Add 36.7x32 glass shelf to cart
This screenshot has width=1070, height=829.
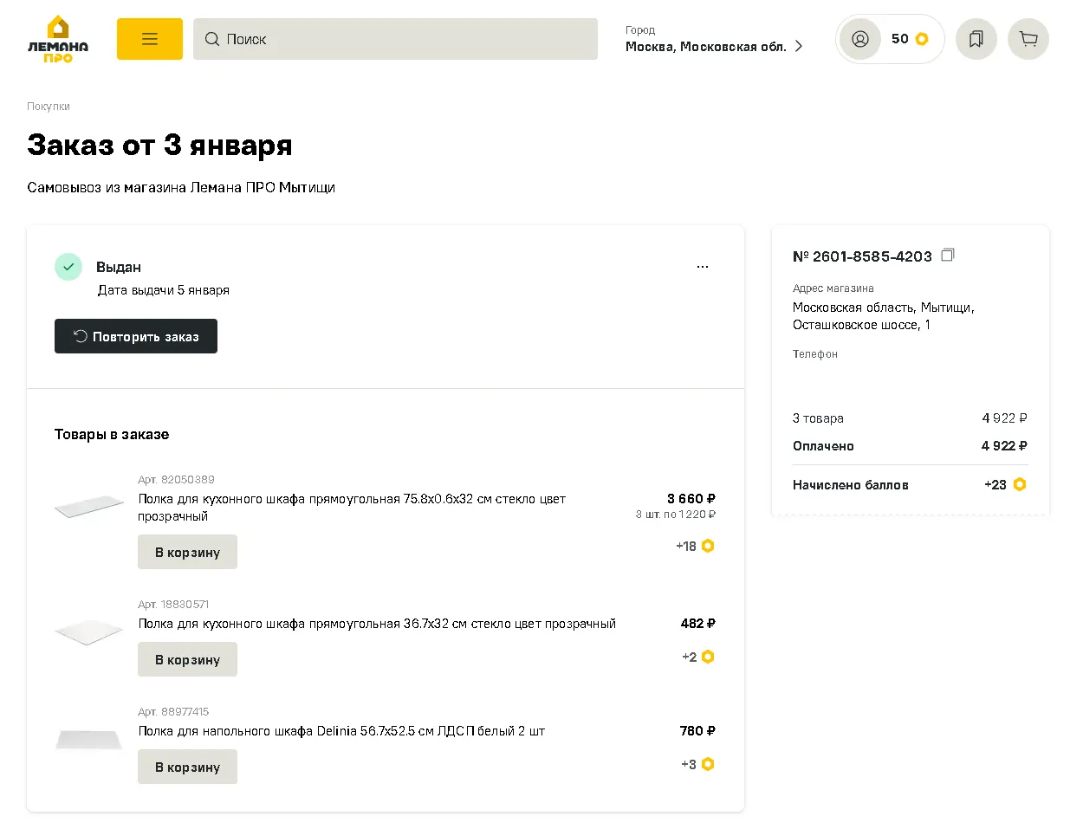[x=187, y=659]
